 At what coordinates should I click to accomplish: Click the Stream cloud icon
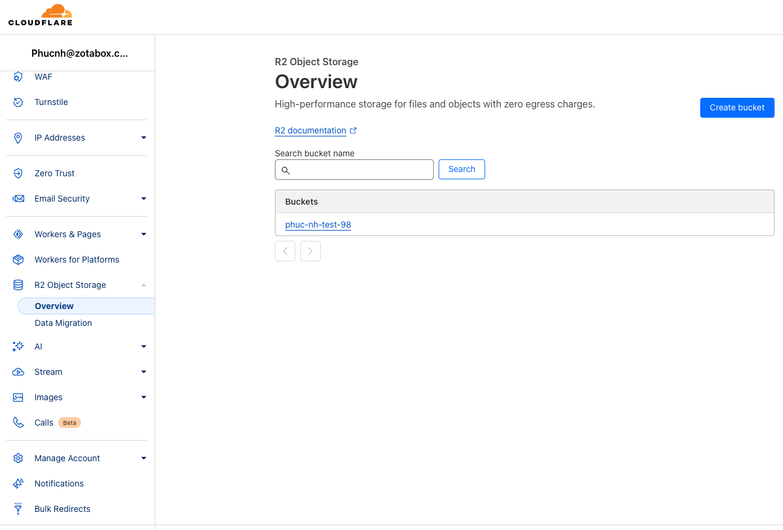18,372
